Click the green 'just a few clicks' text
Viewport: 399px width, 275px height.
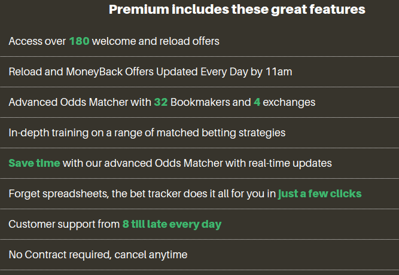[319, 194]
